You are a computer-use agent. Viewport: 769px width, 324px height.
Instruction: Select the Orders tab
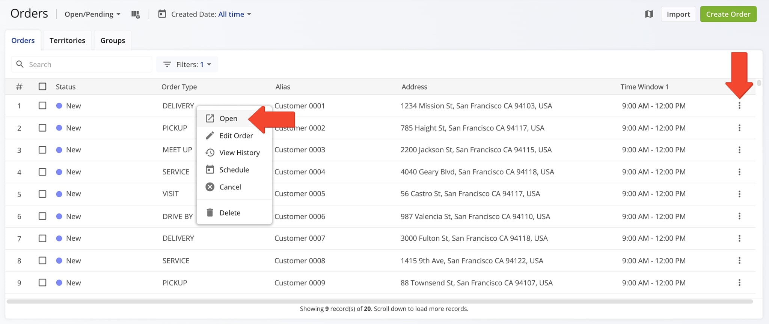[x=23, y=40]
